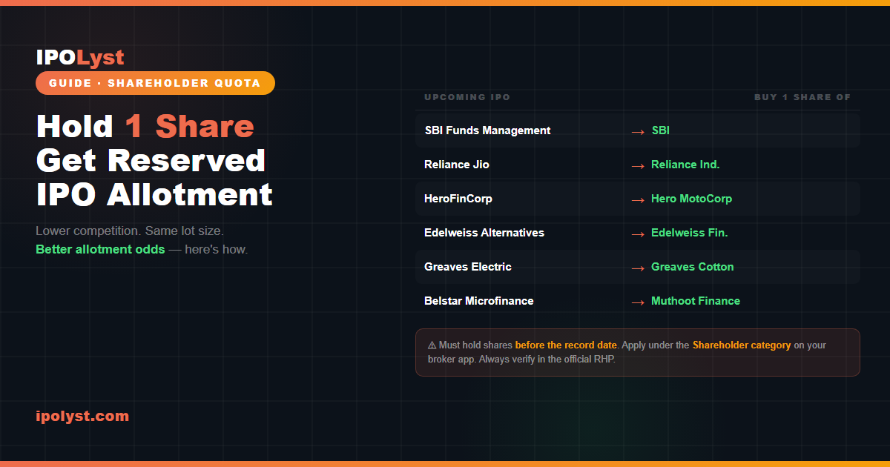Click the green SBI share name

(660, 130)
